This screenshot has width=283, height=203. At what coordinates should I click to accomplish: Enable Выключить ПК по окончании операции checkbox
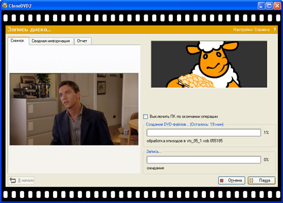tap(145, 117)
